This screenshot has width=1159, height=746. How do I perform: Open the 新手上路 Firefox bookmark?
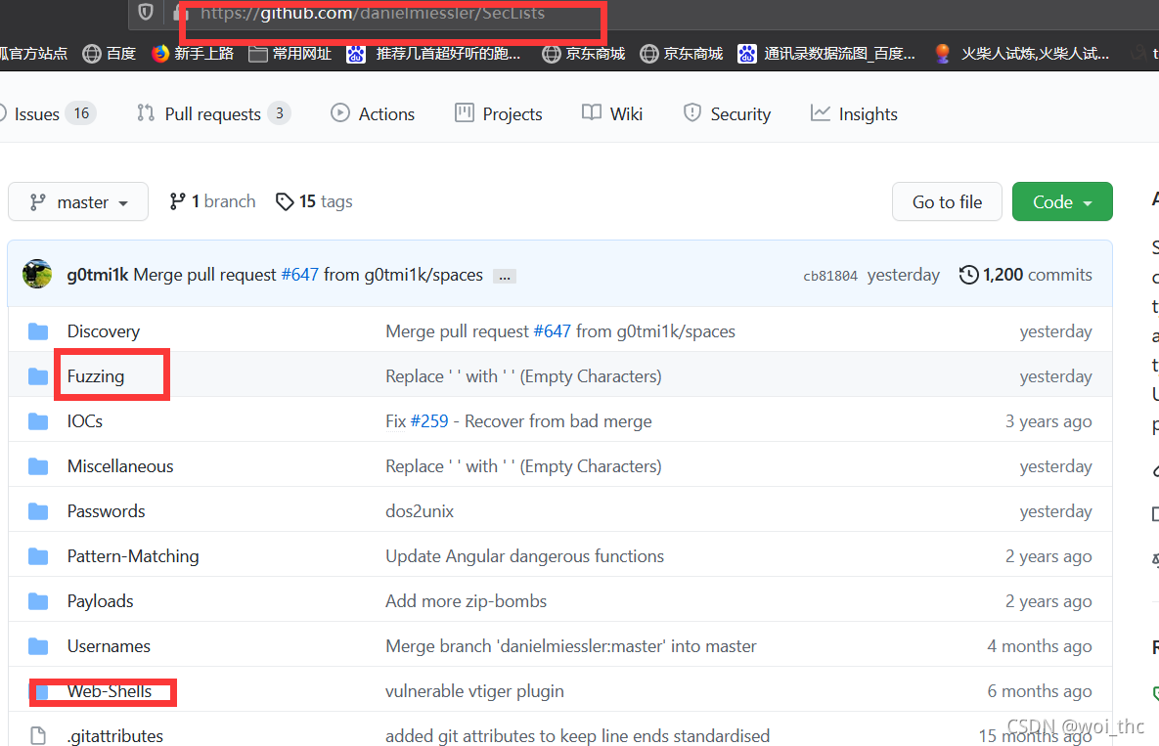193,53
